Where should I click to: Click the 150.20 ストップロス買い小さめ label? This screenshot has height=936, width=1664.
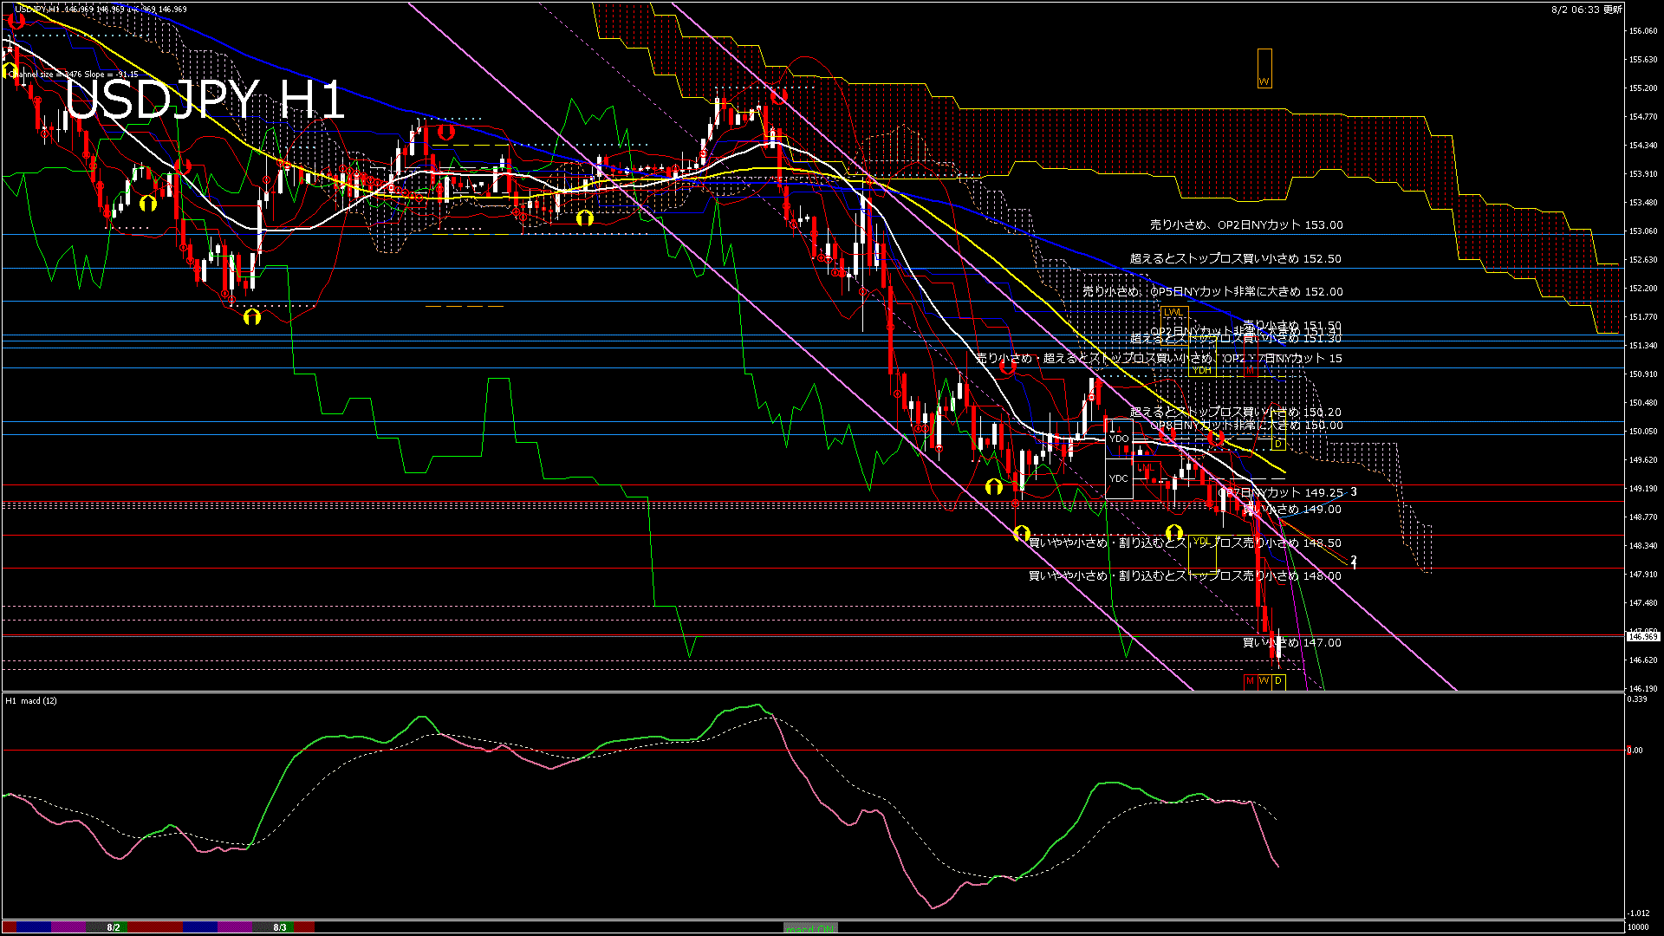1235,413
